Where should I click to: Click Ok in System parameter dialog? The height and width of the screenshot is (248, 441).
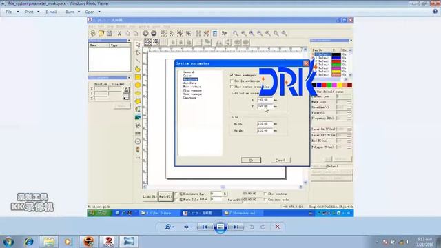[251, 160]
